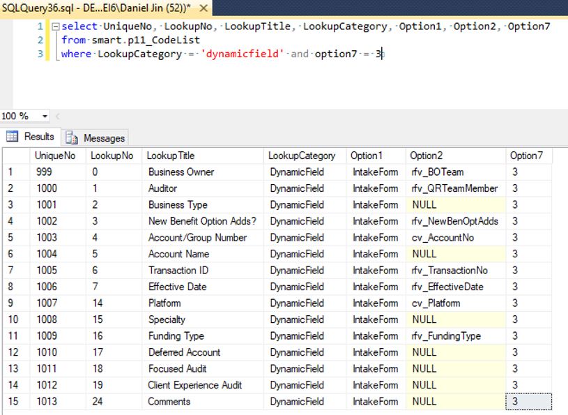Click the 'Account/Group Number' cell

click(x=203, y=237)
